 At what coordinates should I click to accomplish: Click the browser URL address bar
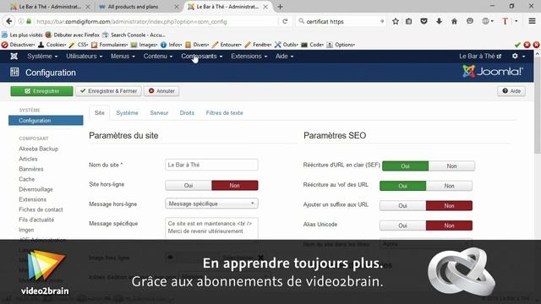click(156, 21)
